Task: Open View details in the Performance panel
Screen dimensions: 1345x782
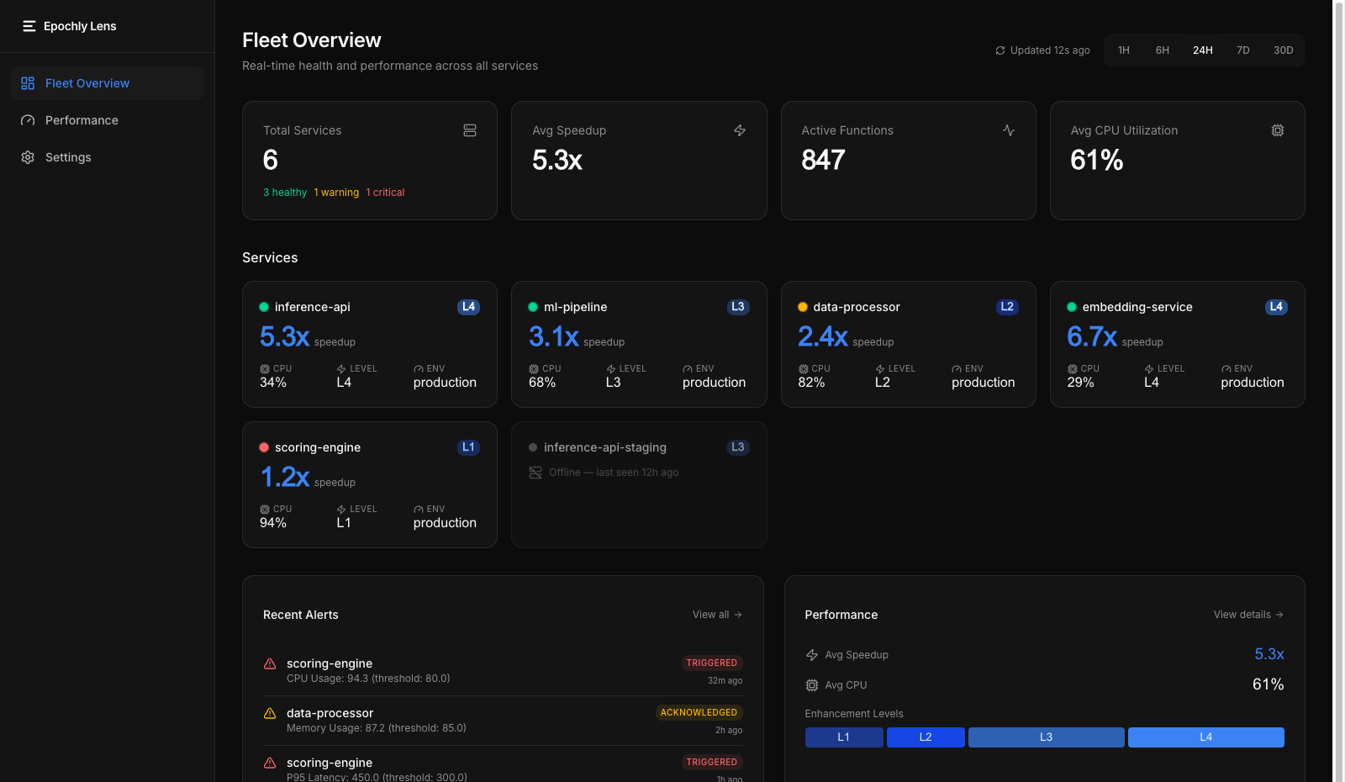Action: coord(1248,615)
